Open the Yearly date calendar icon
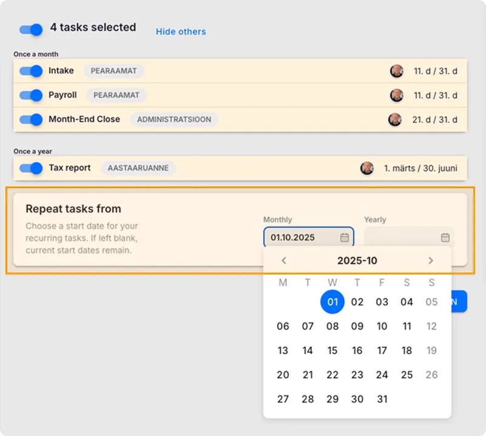 pyautogui.click(x=445, y=237)
